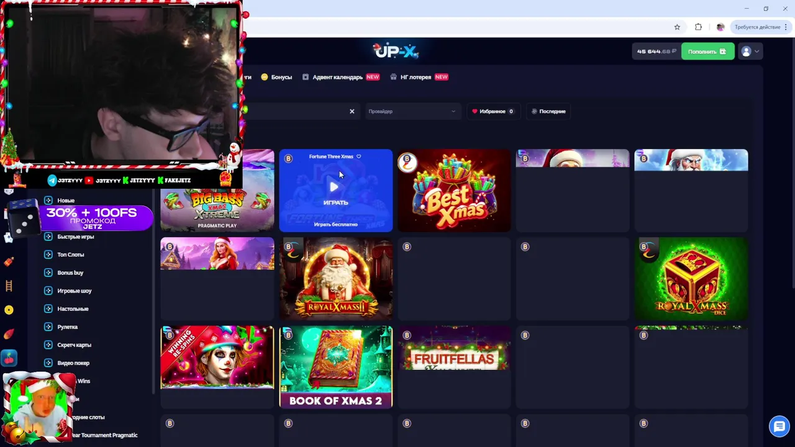The height and width of the screenshot is (447, 795).
Task: Click the 30% + 100FS promo banner
Action: tap(96, 217)
